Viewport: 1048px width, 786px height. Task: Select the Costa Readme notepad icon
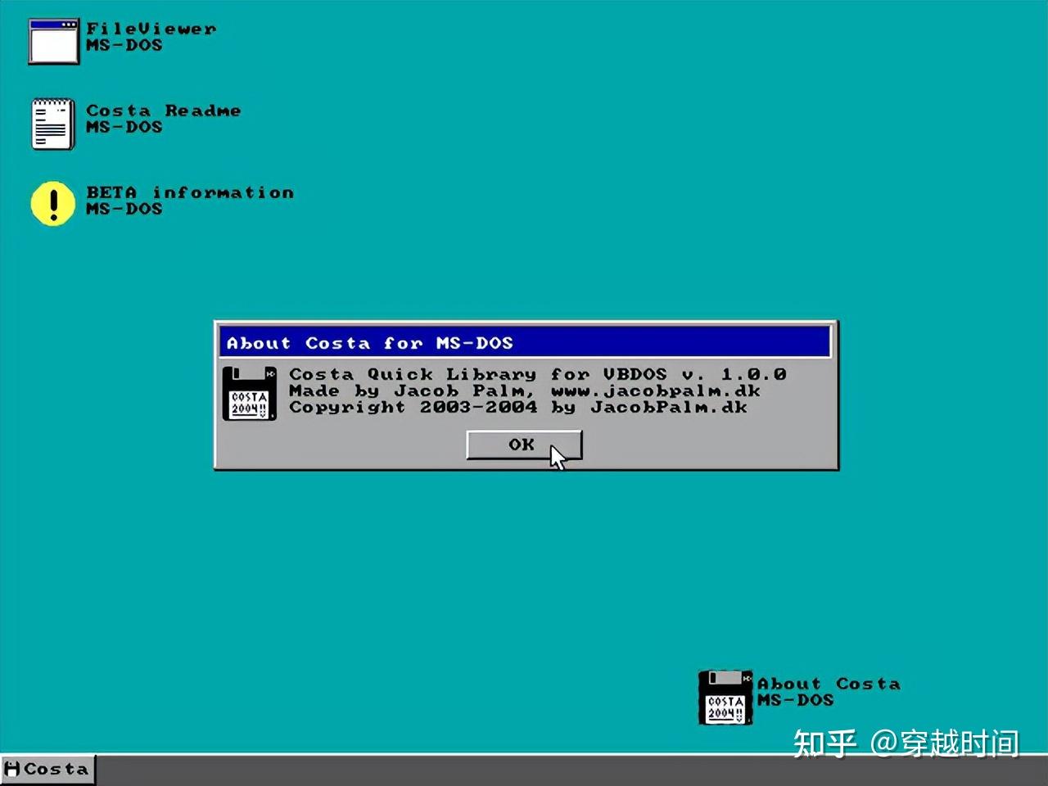(53, 124)
